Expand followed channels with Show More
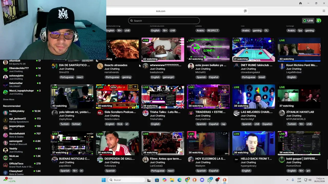 pyautogui.click(x=8, y=99)
